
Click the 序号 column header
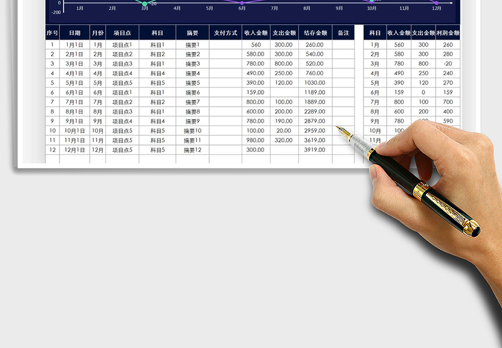coord(52,33)
